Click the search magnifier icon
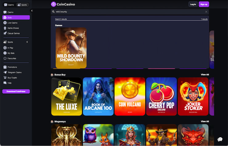228x146 pixels. click(x=53, y=12)
